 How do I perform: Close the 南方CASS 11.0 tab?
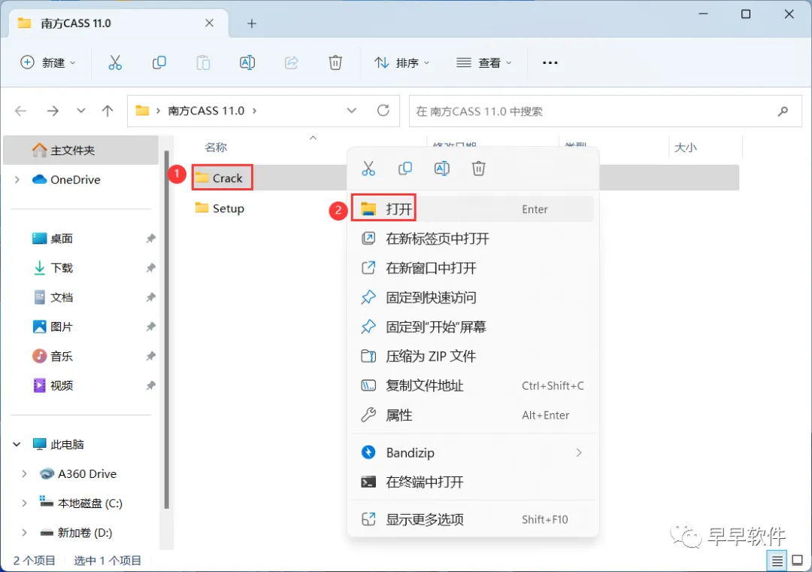(x=209, y=23)
